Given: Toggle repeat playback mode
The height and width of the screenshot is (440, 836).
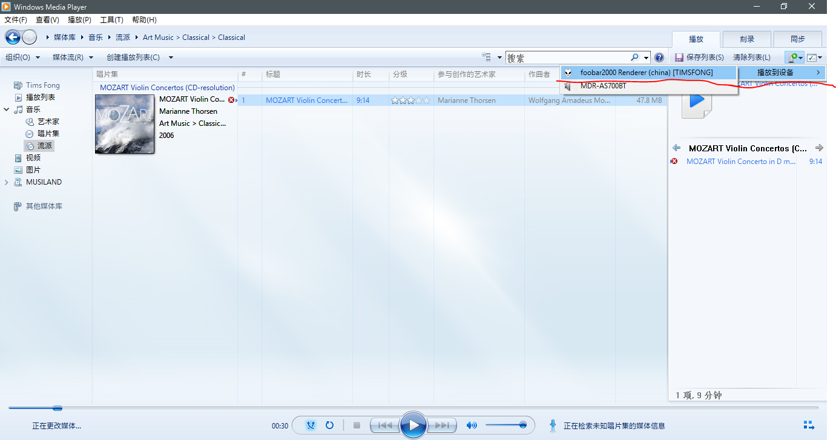Looking at the screenshot, I should pyautogui.click(x=329, y=425).
